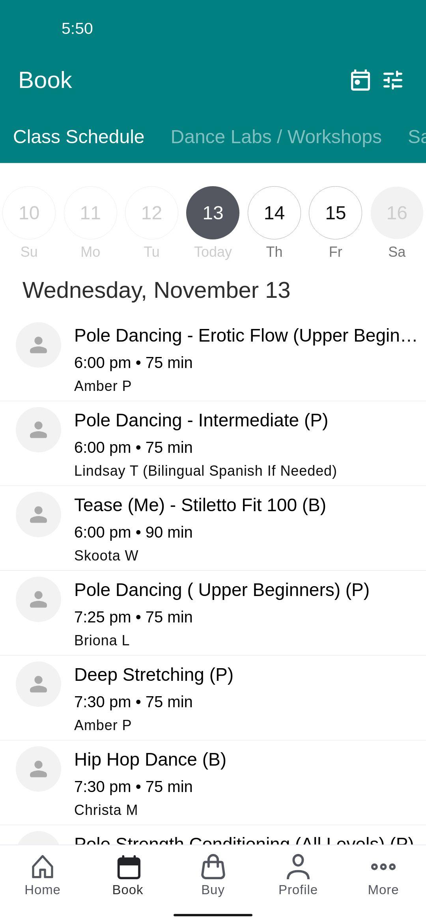Select Saturday the 16th date circle
Screen dimensions: 426x923
[x=397, y=213]
